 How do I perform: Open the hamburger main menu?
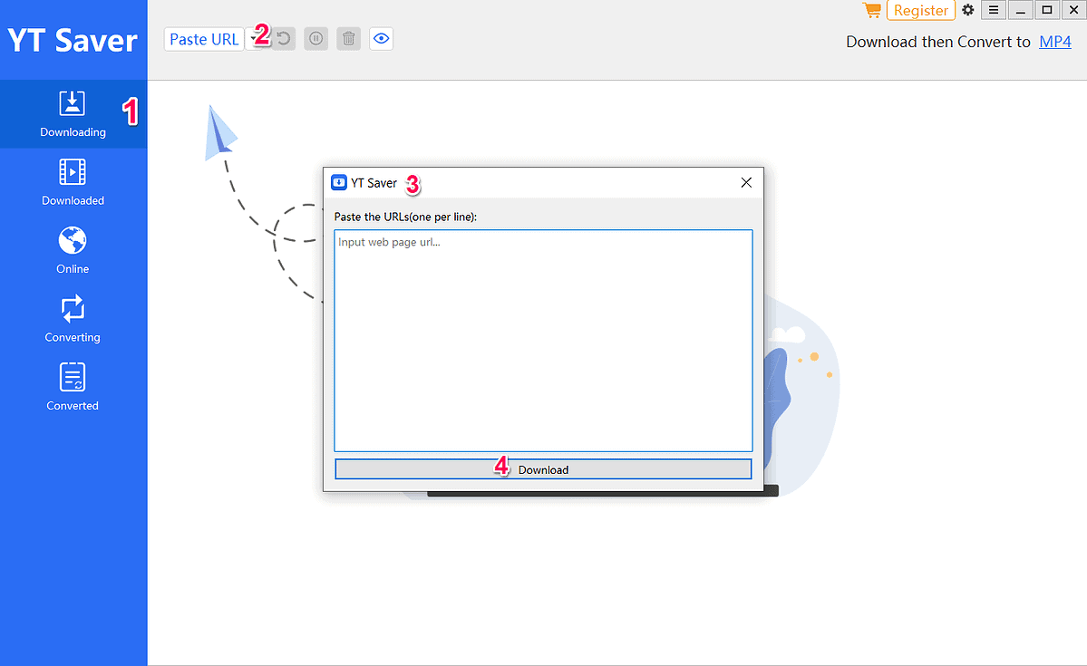point(994,10)
